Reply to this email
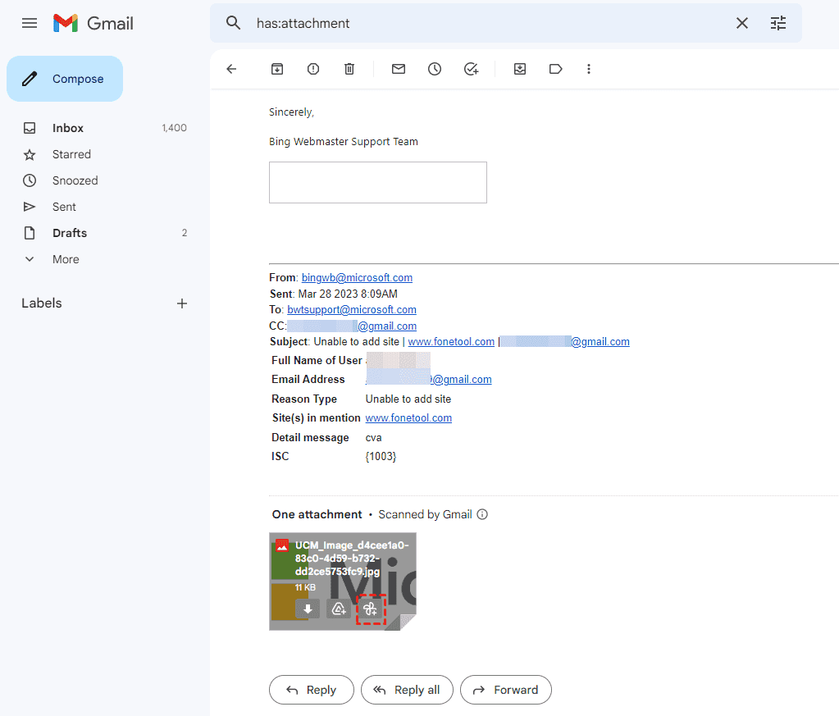The width and height of the screenshot is (839, 716). tap(312, 690)
